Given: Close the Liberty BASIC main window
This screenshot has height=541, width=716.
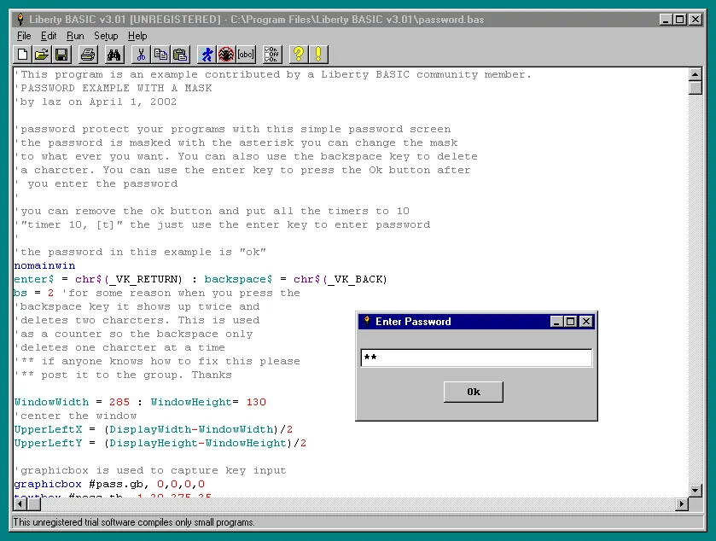Looking at the screenshot, I should [x=696, y=19].
